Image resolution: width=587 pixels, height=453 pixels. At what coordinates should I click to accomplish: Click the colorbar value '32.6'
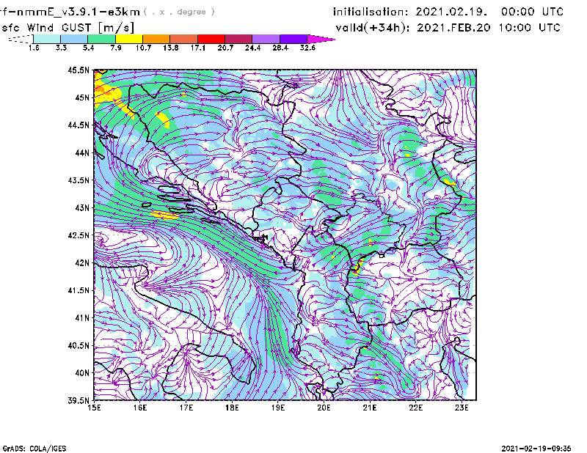pos(307,48)
